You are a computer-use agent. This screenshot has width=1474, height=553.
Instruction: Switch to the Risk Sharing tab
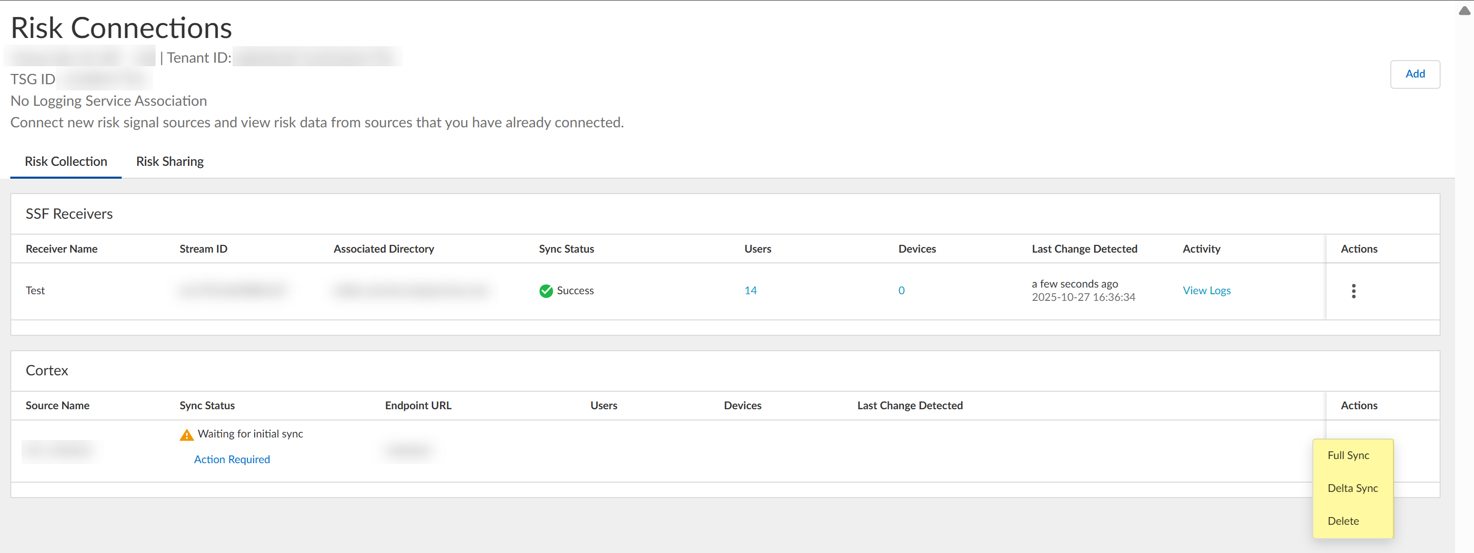[x=169, y=161]
